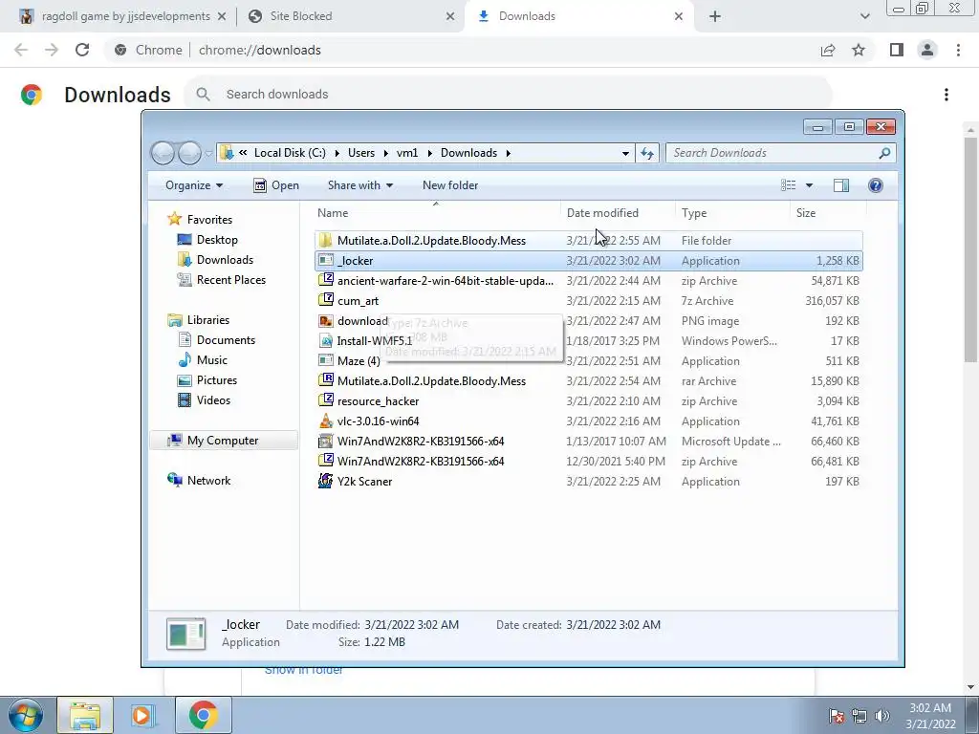Open Documents library
The width and height of the screenshot is (979, 734).
[226, 339]
